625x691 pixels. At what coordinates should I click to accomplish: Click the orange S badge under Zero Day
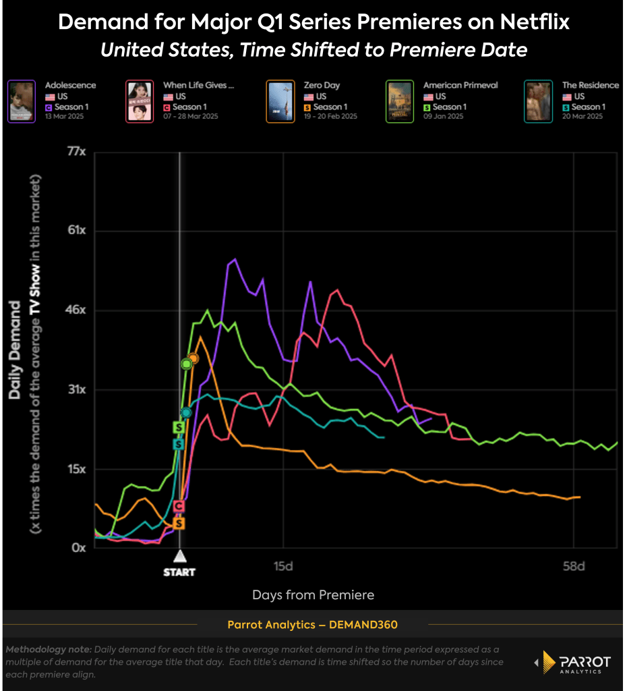[308, 106]
